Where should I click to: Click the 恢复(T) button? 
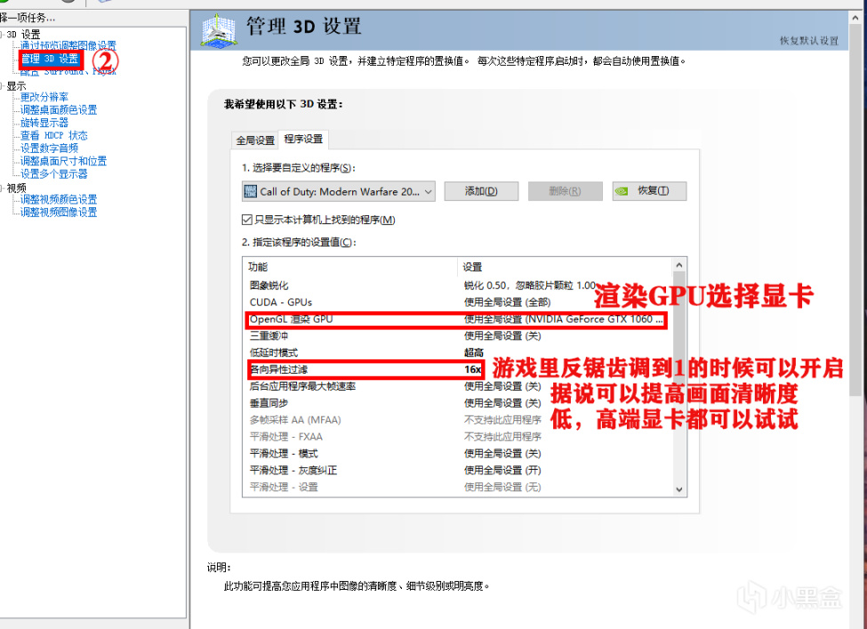649,191
